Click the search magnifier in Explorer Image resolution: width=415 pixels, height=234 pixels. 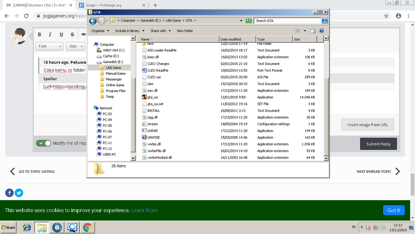pyautogui.click(x=325, y=21)
